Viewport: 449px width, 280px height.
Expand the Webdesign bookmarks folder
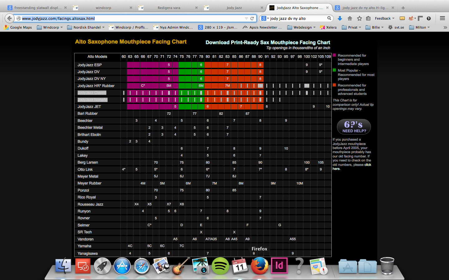(302, 27)
